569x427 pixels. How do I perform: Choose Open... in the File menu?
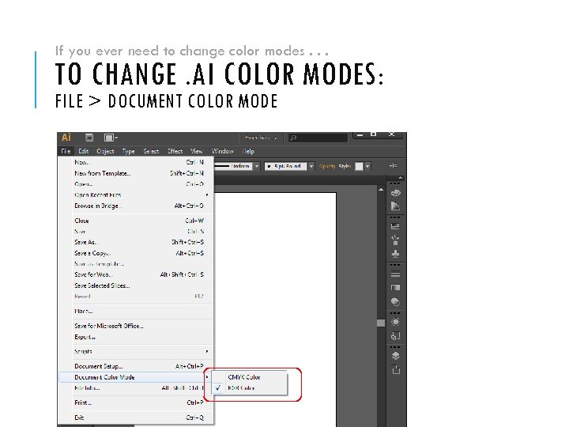(x=136, y=184)
